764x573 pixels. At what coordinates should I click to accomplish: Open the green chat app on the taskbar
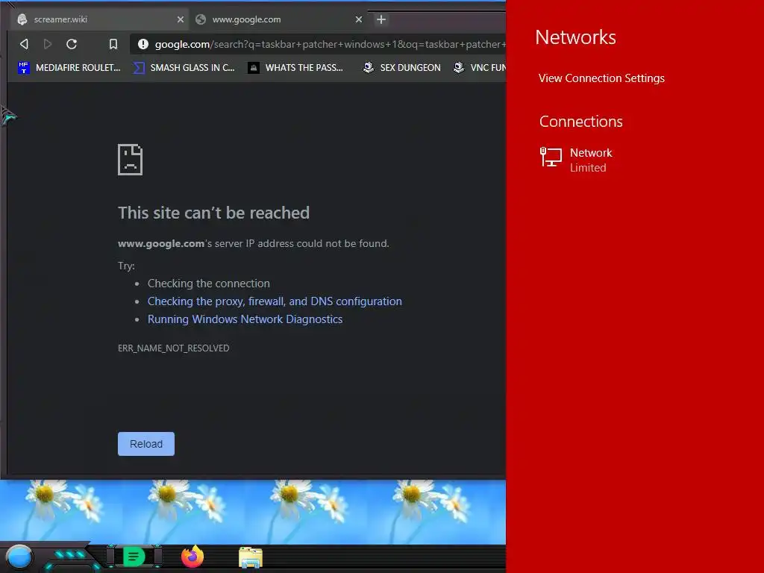click(x=134, y=557)
